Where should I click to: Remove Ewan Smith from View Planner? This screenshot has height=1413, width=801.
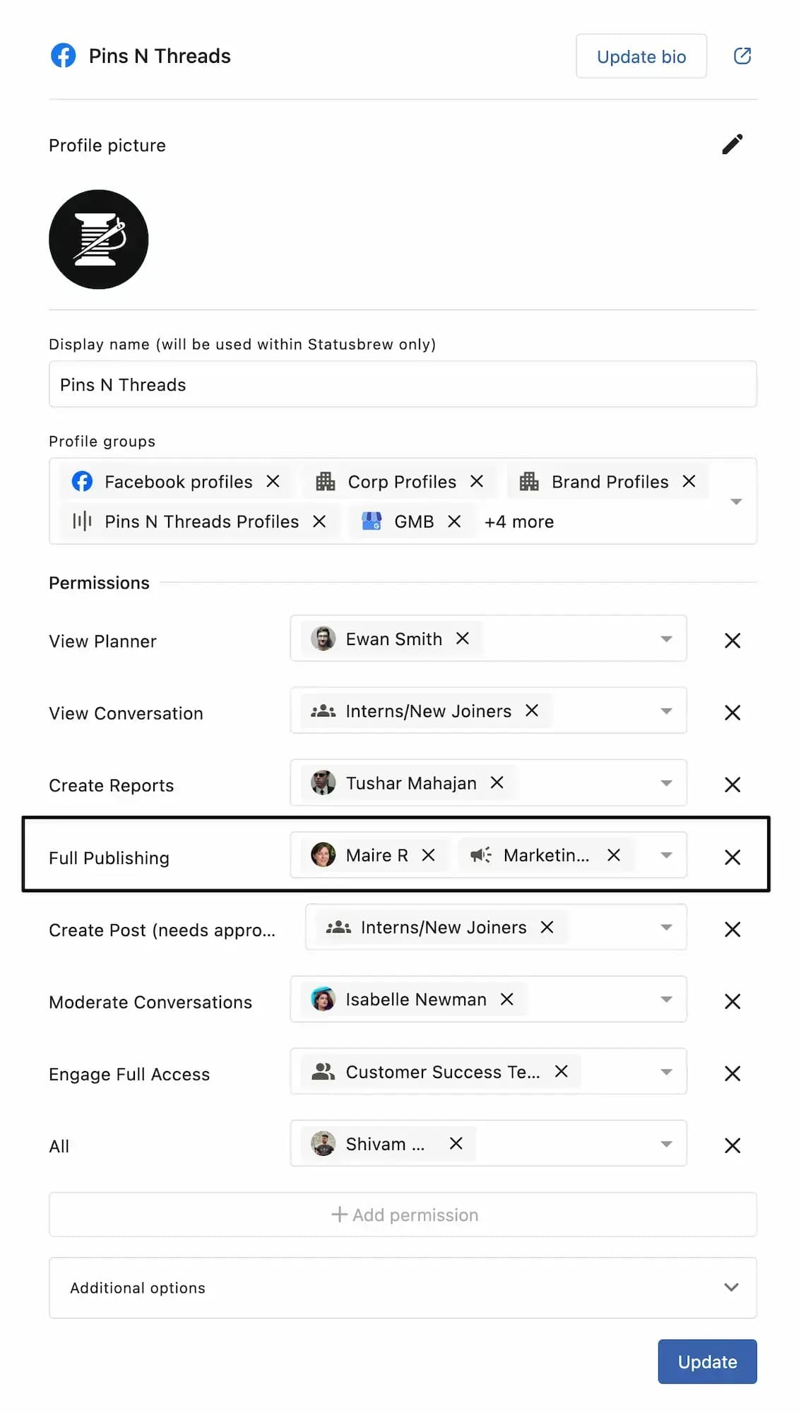coord(463,639)
